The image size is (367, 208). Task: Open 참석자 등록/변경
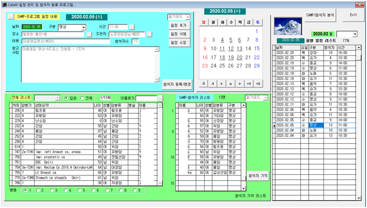click(177, 84)
